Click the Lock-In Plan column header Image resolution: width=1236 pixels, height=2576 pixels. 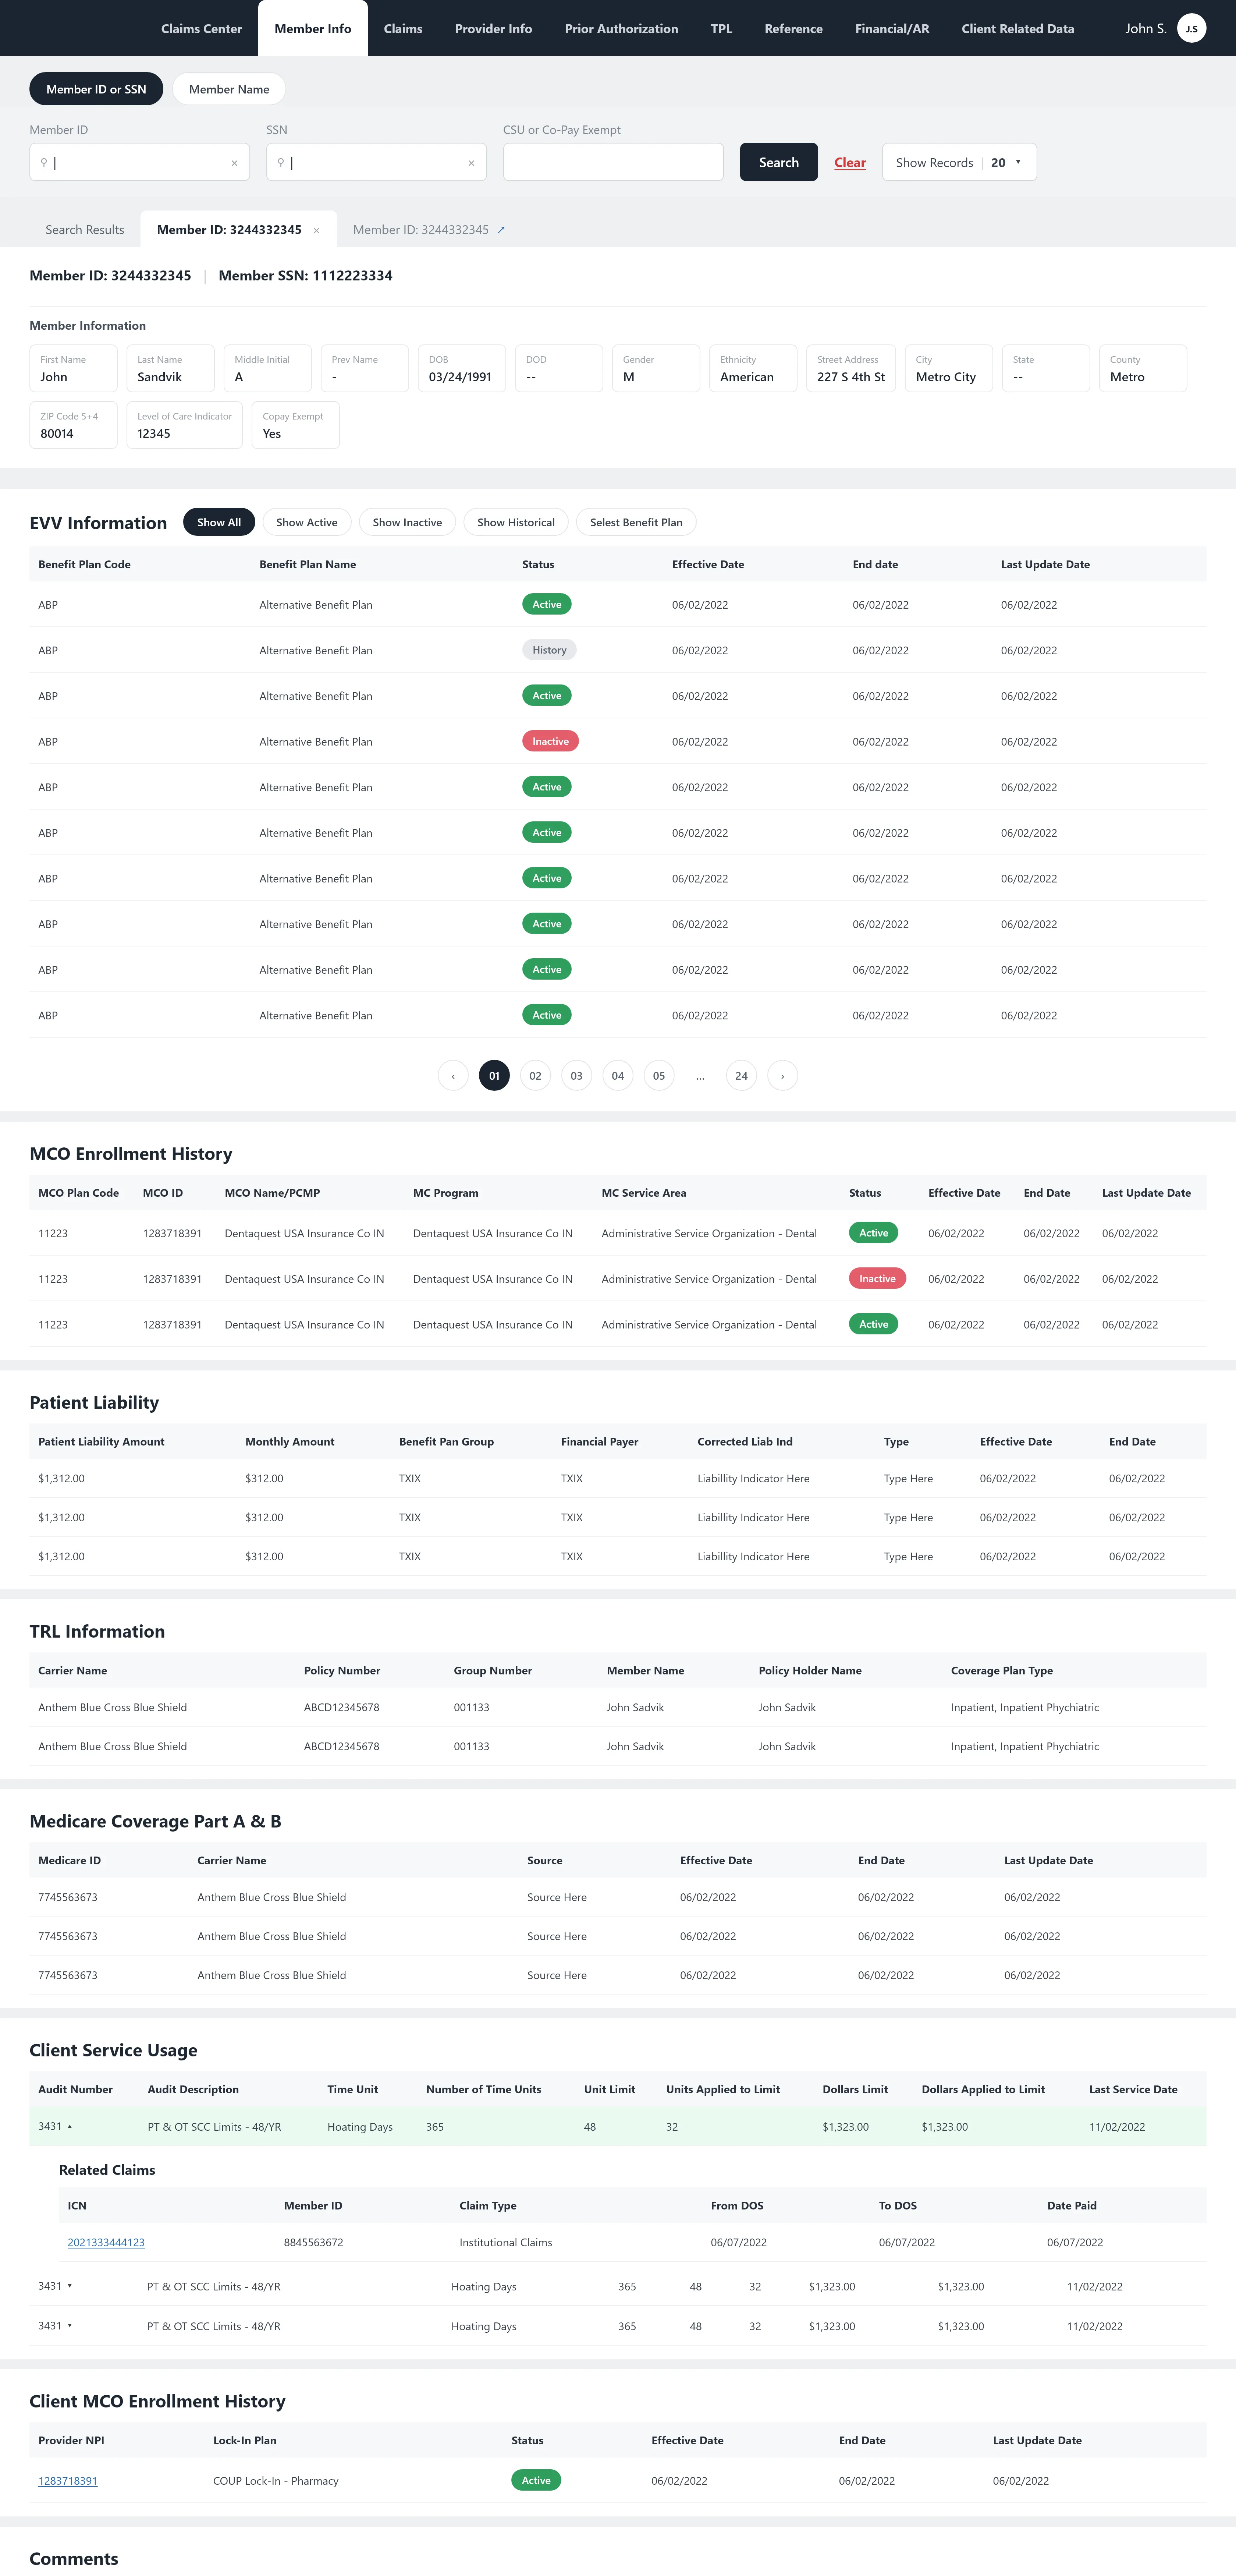[245, 2441]
